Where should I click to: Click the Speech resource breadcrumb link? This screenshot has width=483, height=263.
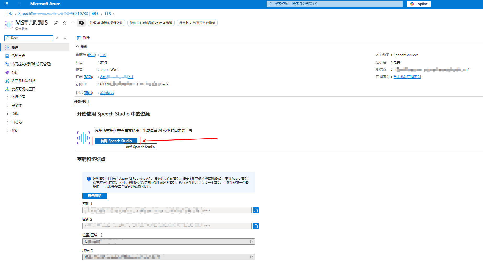tap(59, 14)
